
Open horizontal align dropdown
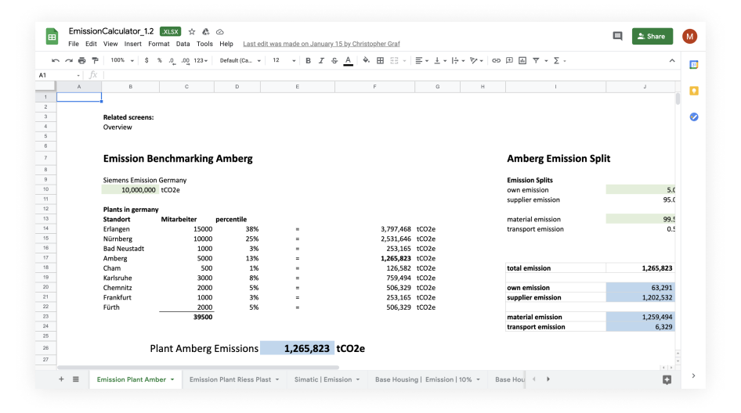pos(421,60)
